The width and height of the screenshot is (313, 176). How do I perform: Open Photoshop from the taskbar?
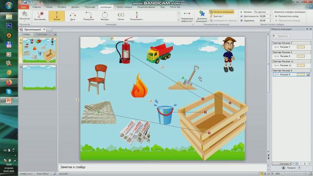[x=9, y=26]
